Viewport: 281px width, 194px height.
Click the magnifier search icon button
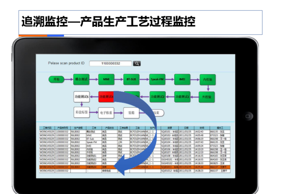[x=137, y=63]
